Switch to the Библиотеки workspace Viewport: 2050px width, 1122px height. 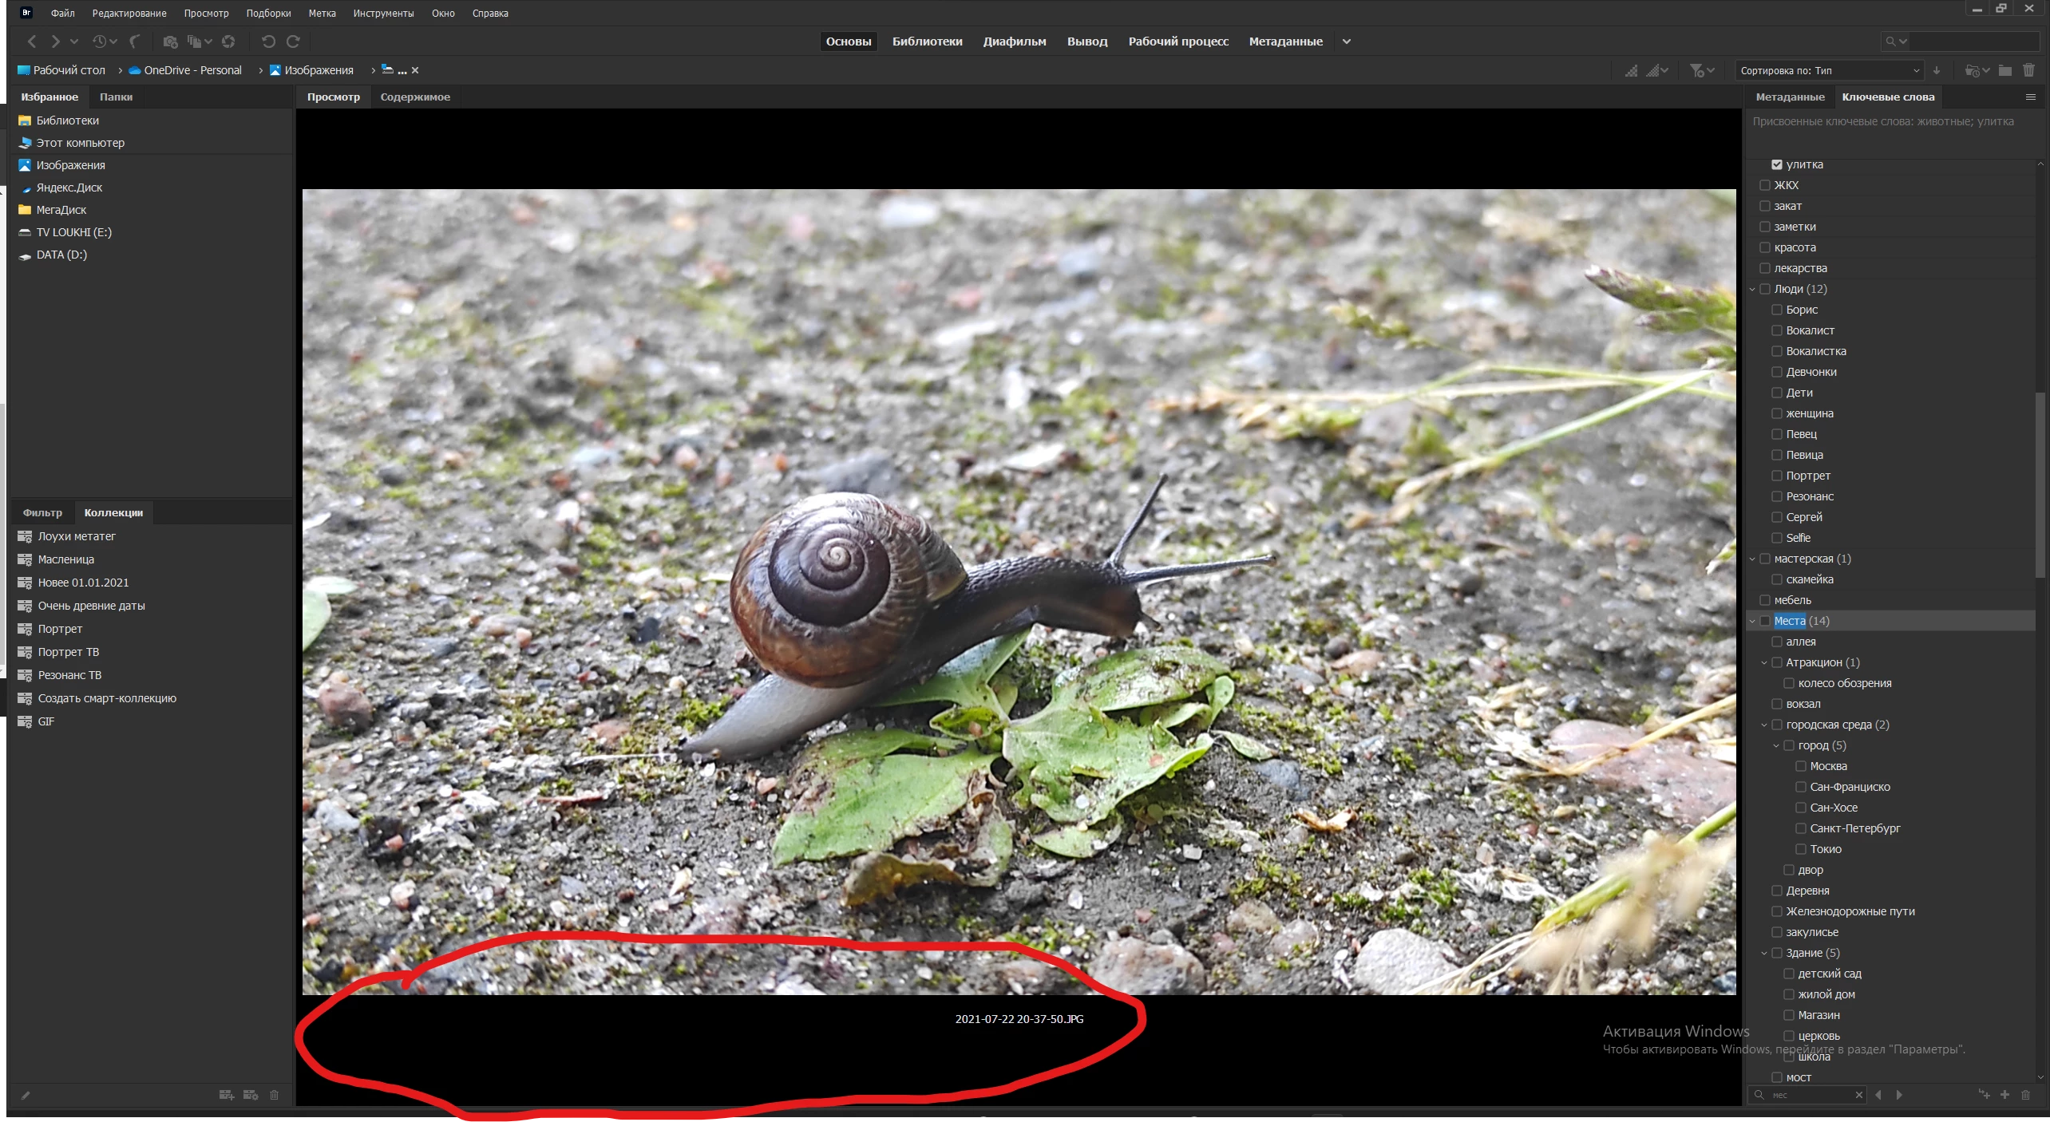point(927,41)
